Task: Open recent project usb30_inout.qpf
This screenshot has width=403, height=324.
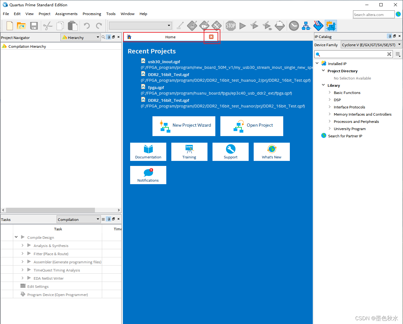Action: point(164,62)
